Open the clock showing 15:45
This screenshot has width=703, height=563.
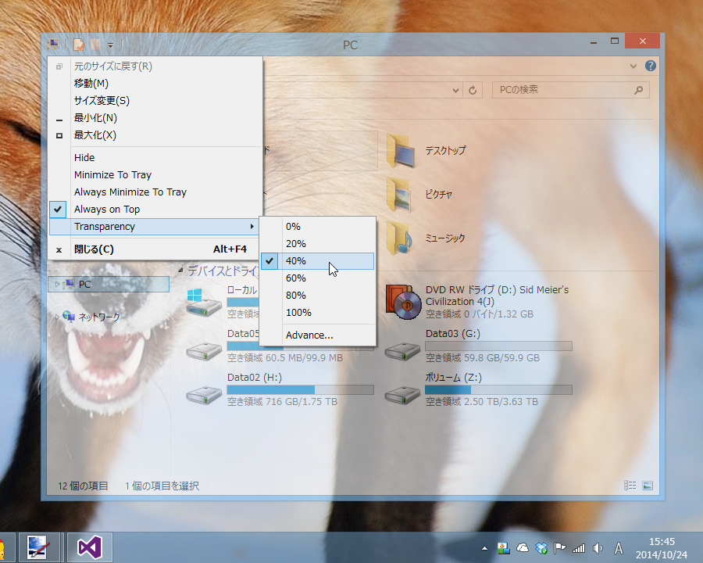click(662, 548)
